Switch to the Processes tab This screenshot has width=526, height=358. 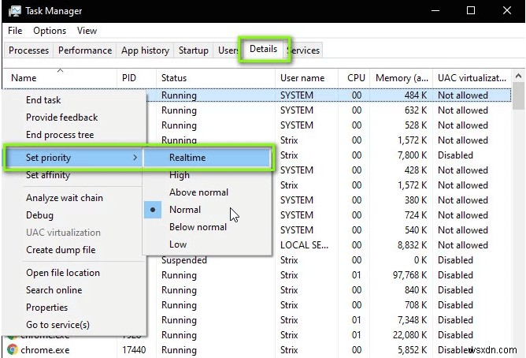28,50
